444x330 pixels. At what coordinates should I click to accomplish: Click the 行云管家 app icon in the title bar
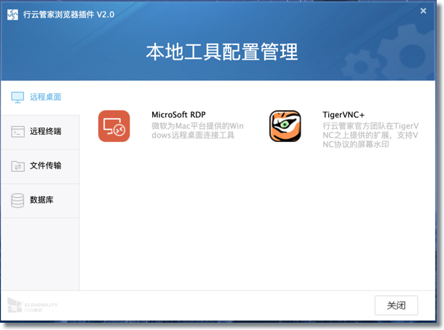click(x=12, y=12)
